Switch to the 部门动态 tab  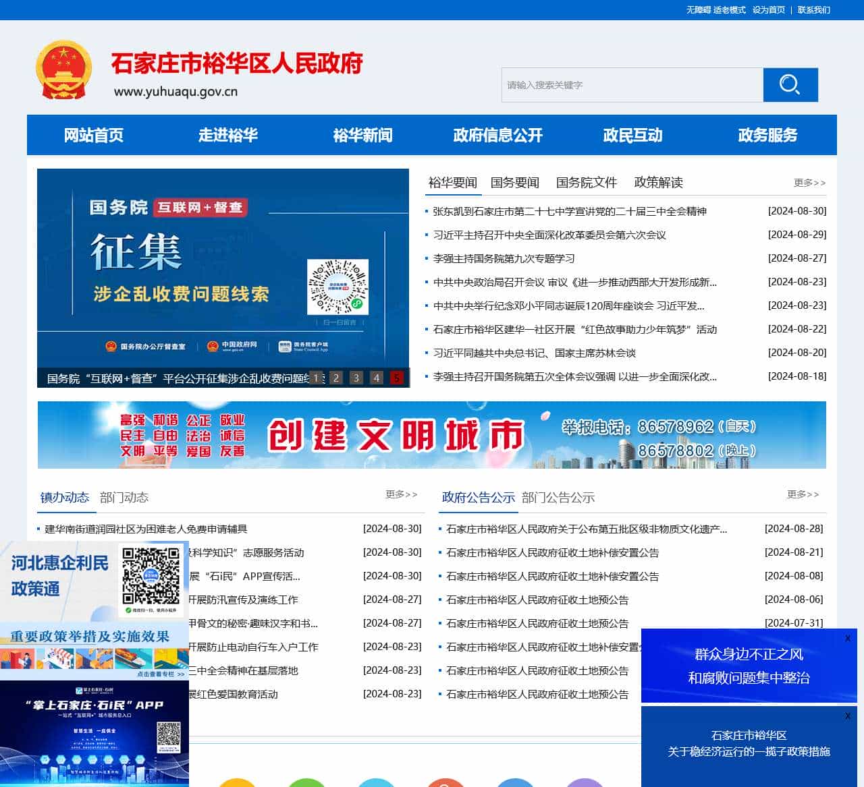click(124, 498)
